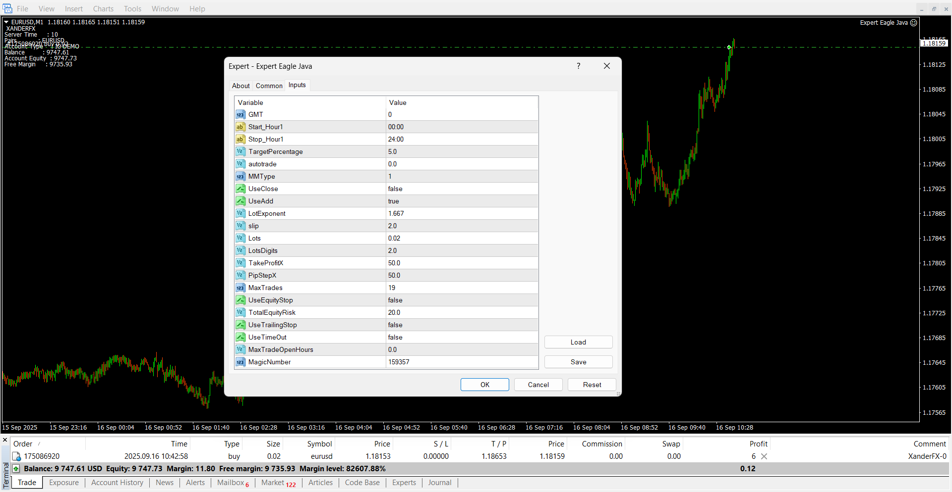Click the GMT integer variable icon

240,115
